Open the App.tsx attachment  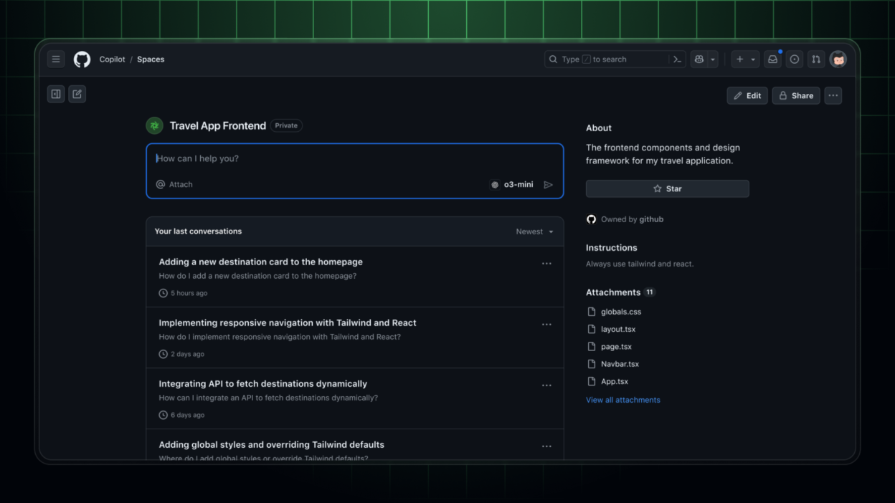pyautogui.click(x=615, y=382)
